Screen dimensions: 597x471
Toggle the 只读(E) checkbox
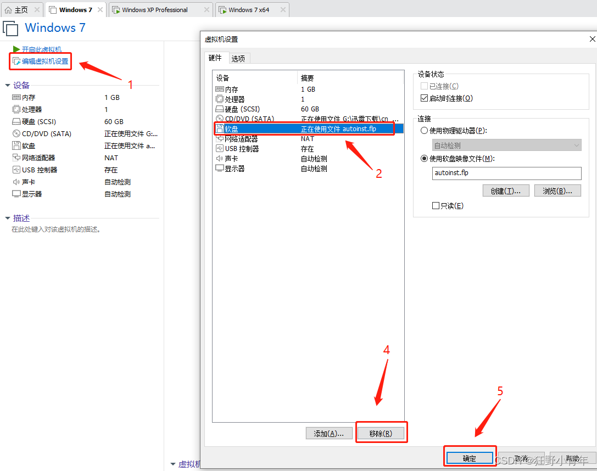436,206
